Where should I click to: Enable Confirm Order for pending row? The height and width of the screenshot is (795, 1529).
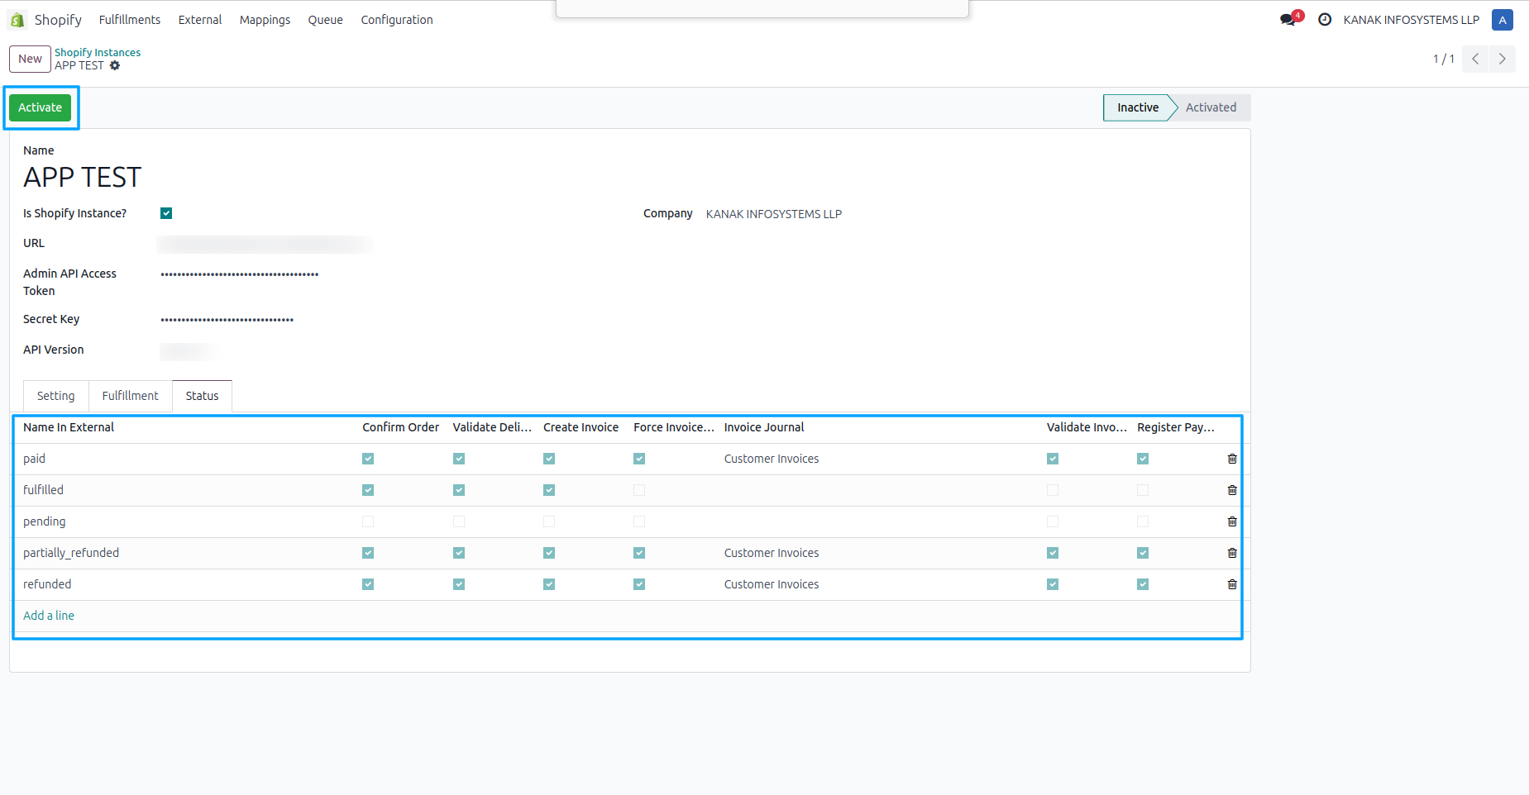368,521
